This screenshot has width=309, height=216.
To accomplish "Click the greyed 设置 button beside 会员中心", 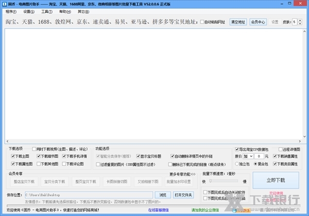I will [274, 22].
